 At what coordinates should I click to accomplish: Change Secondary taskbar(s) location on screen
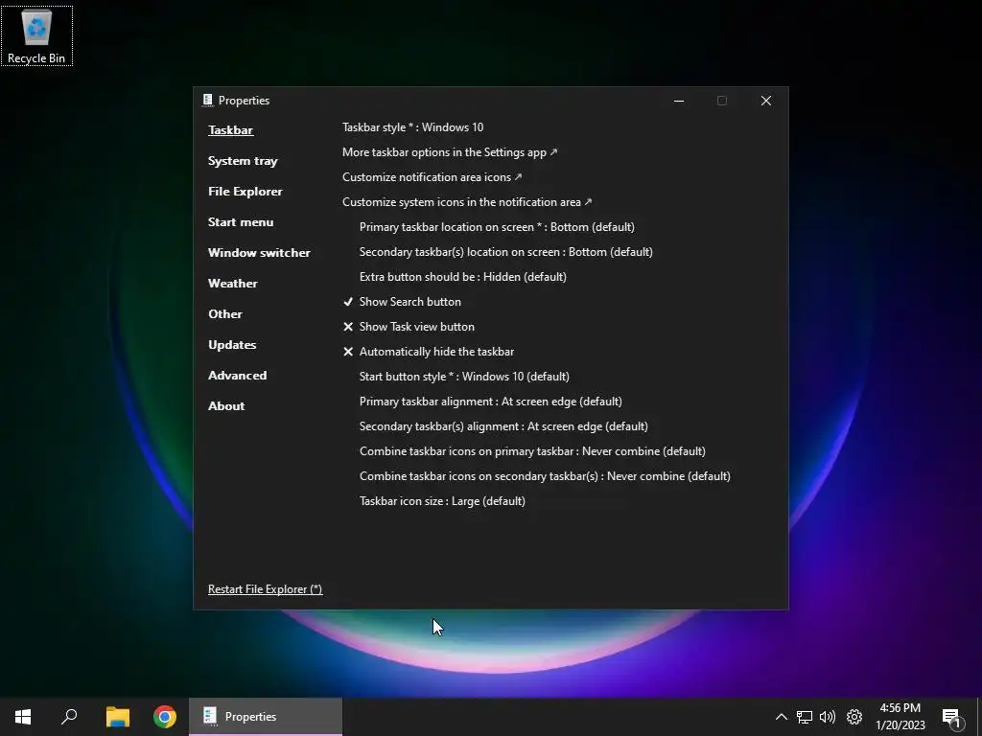[x=506, y=252]
